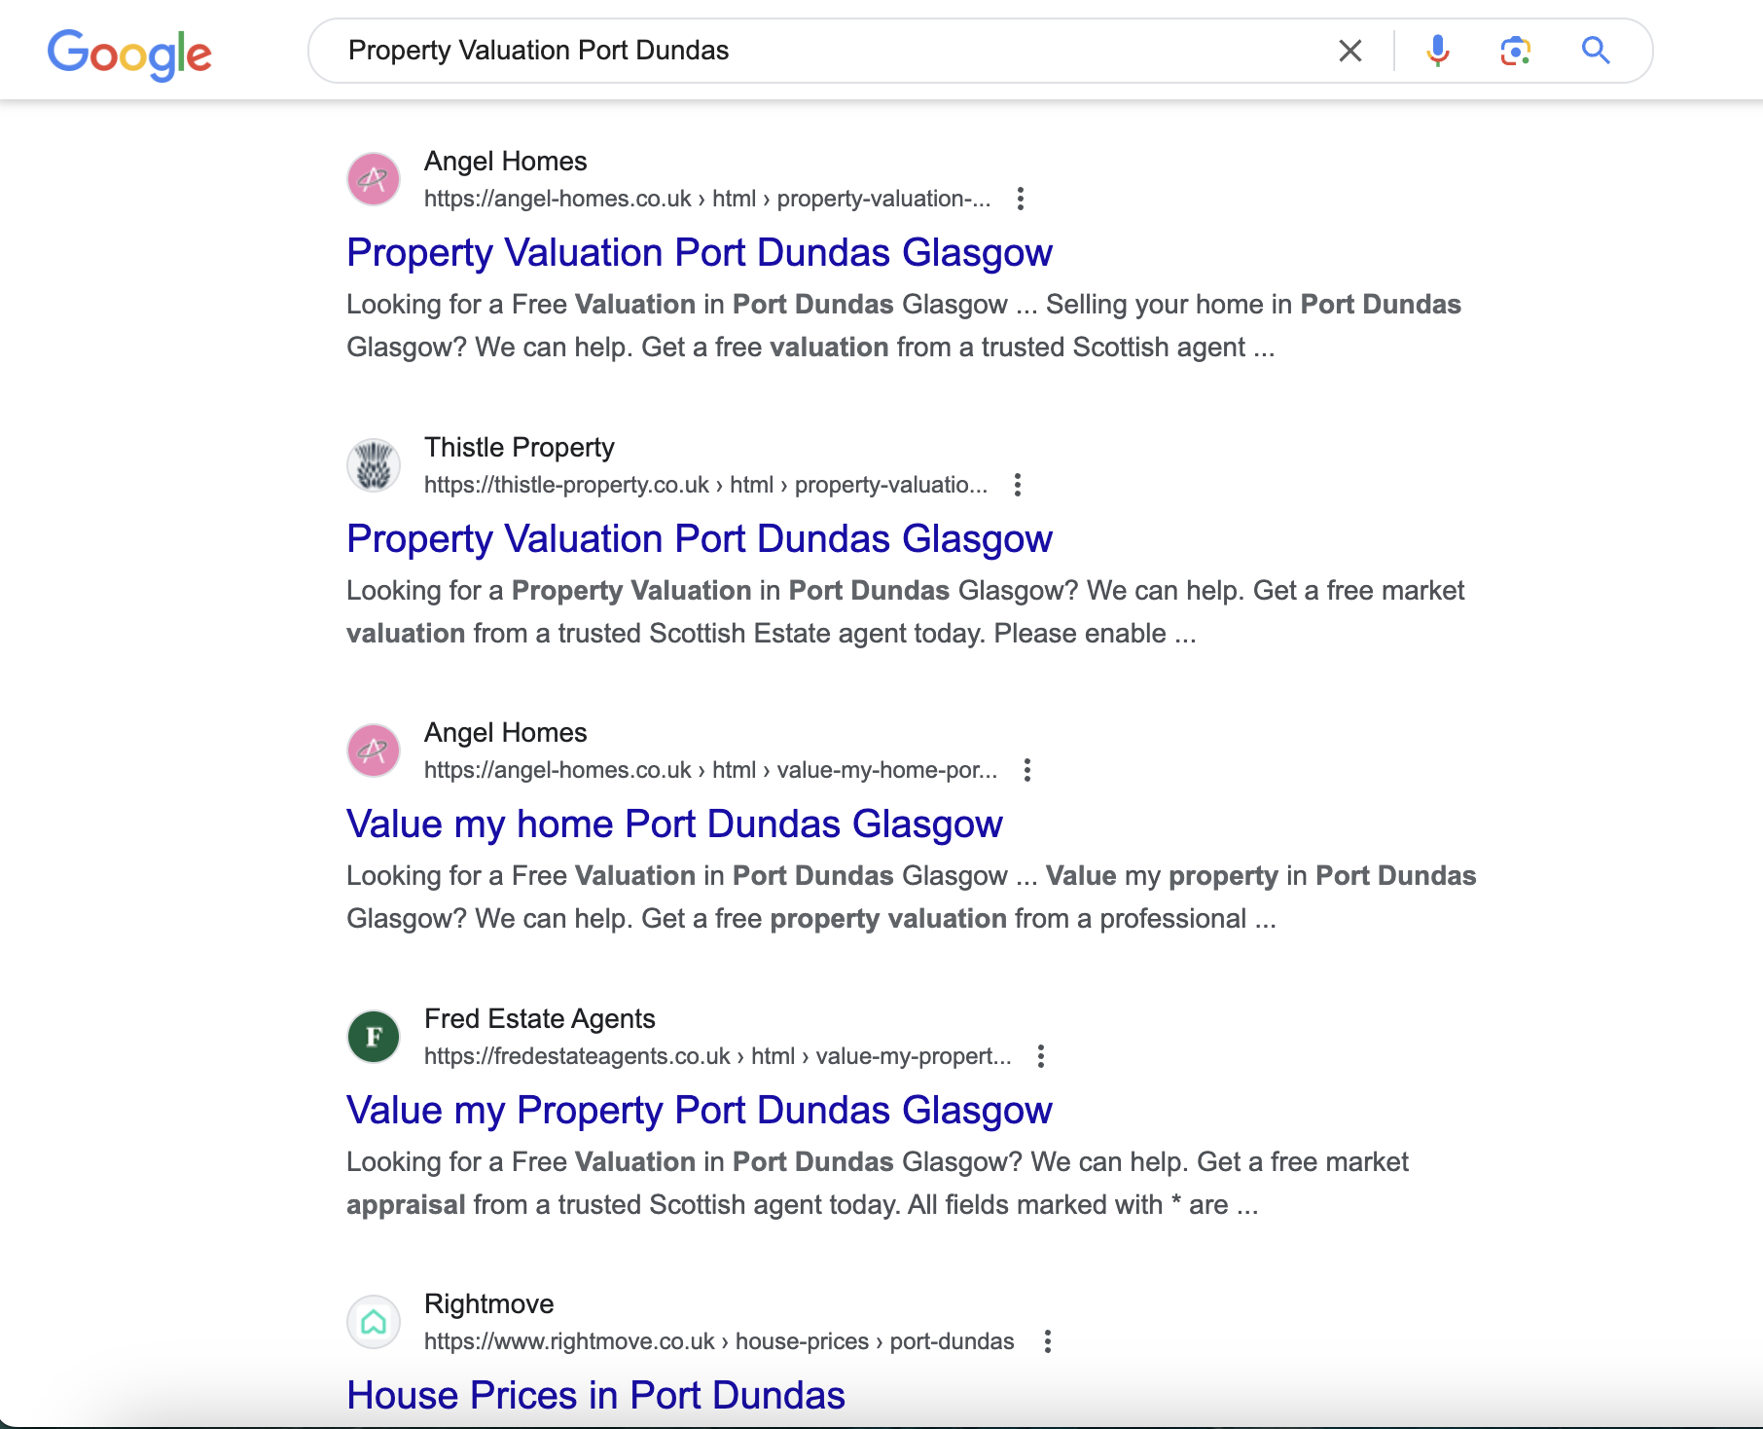This screenshot has height=1429, width=1763.
Task: Open 'House Prices in Port Dundas' link
Action: [x=595, y=1395]
